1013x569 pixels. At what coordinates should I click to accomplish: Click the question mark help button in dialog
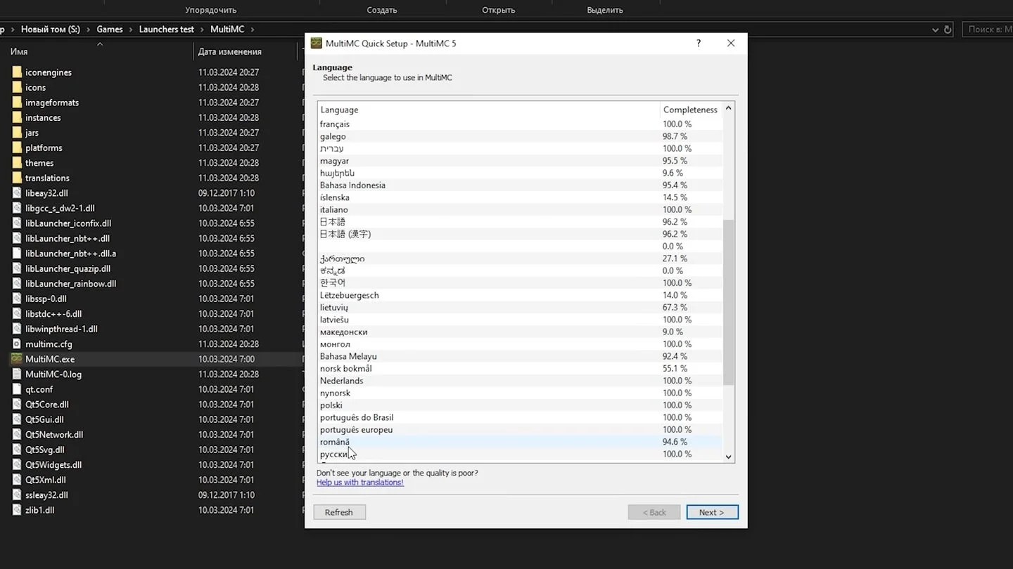[699, 44]
